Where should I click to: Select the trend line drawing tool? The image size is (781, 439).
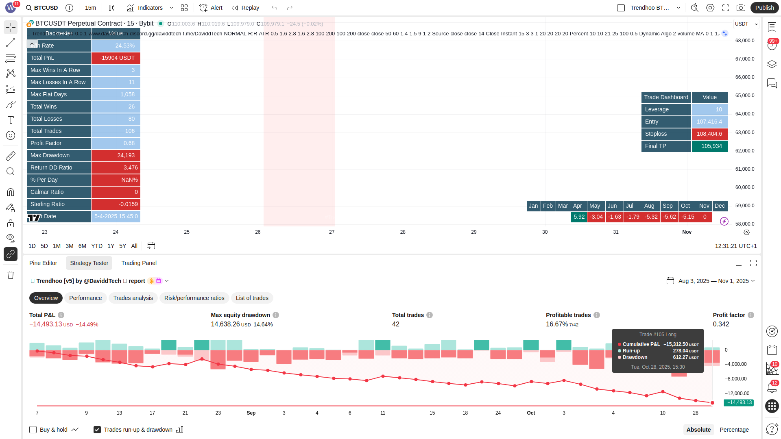[x=11, y=43]
